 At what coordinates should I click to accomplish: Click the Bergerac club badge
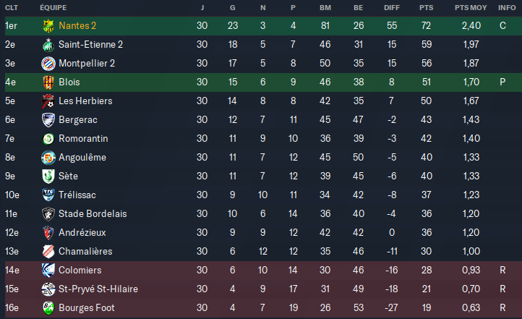tap(48, 119)
